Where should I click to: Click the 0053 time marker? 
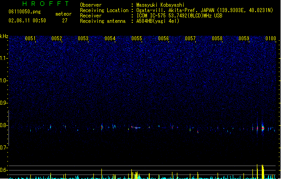tap(83, 38)
